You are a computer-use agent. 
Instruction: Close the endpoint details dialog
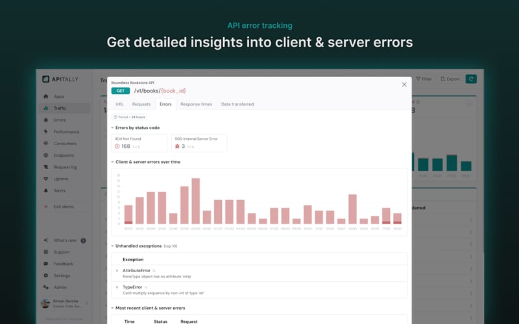pos(404,85)
